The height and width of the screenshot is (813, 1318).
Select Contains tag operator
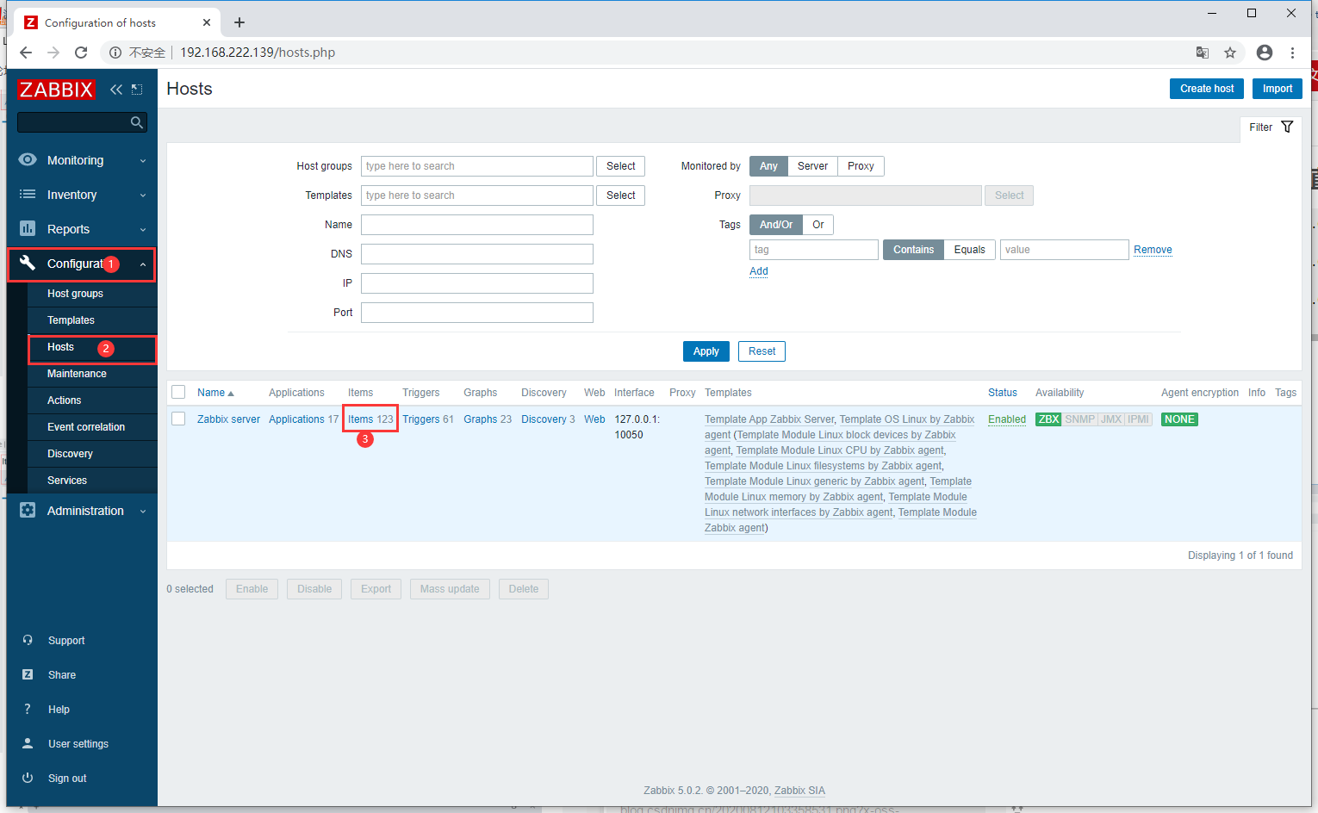point(913,250)
